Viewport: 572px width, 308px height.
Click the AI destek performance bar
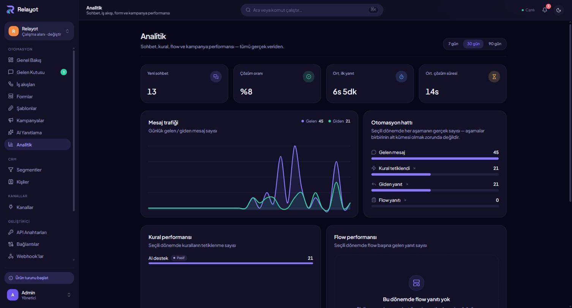pos(231,263)
